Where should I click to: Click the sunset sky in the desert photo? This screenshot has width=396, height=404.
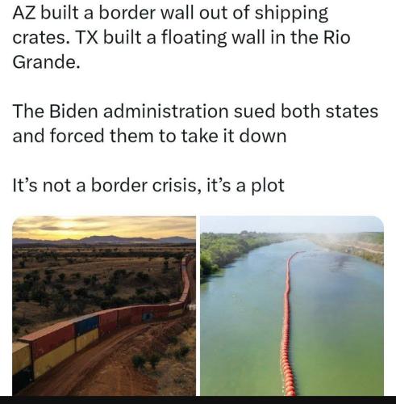pyautogui.click(x=104, y=226)
